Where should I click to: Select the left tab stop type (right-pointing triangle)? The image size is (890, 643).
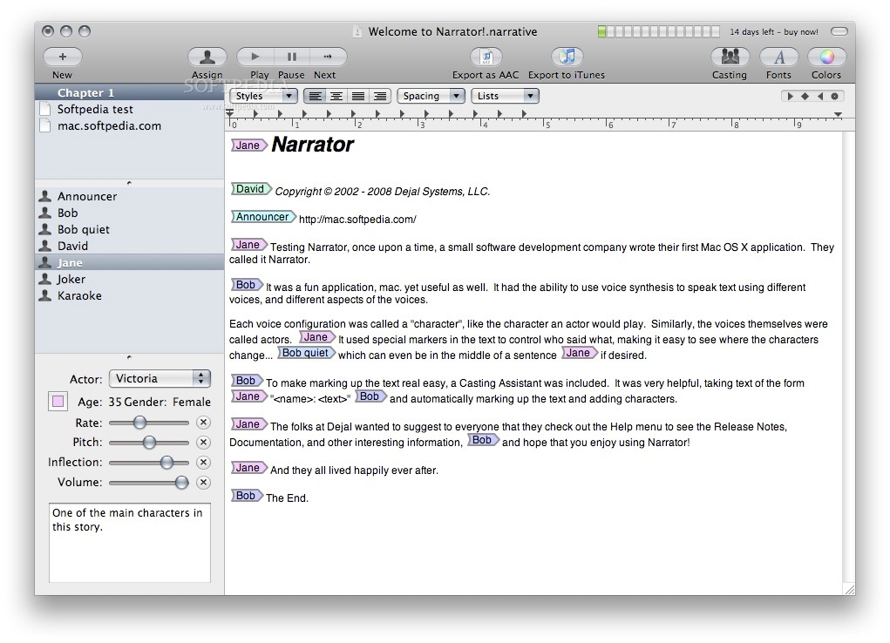[x=790, y=96]
